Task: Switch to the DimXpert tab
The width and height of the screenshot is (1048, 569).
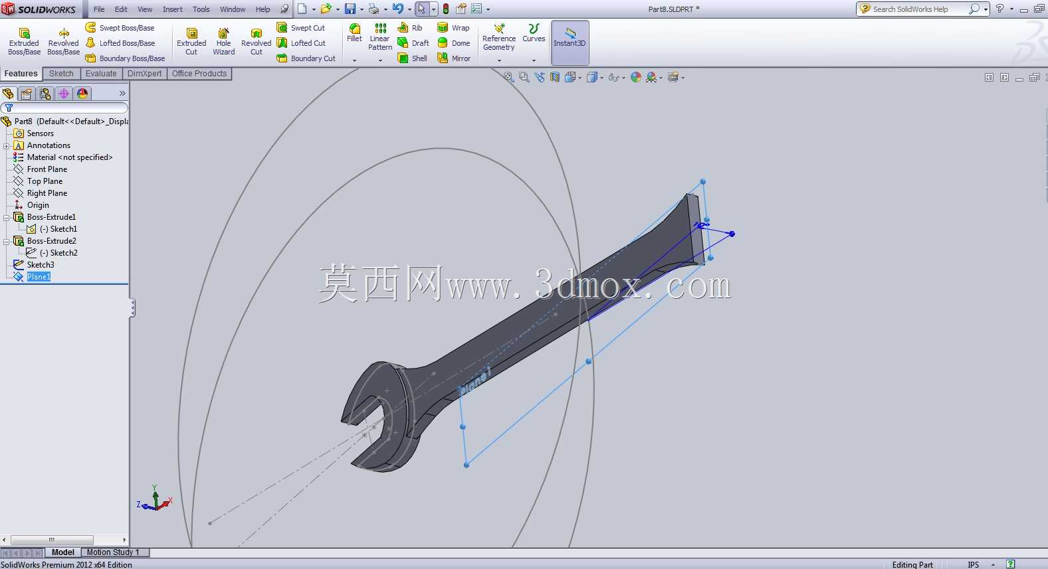Action: tap(145, 74)
